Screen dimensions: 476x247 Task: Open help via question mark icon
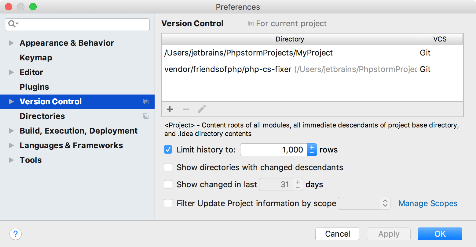pyautogui.click(x=16, y=234)
